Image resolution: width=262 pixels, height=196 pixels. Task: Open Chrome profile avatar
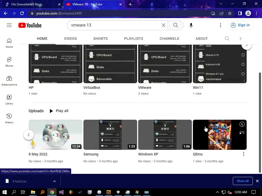tap(248, 13)
